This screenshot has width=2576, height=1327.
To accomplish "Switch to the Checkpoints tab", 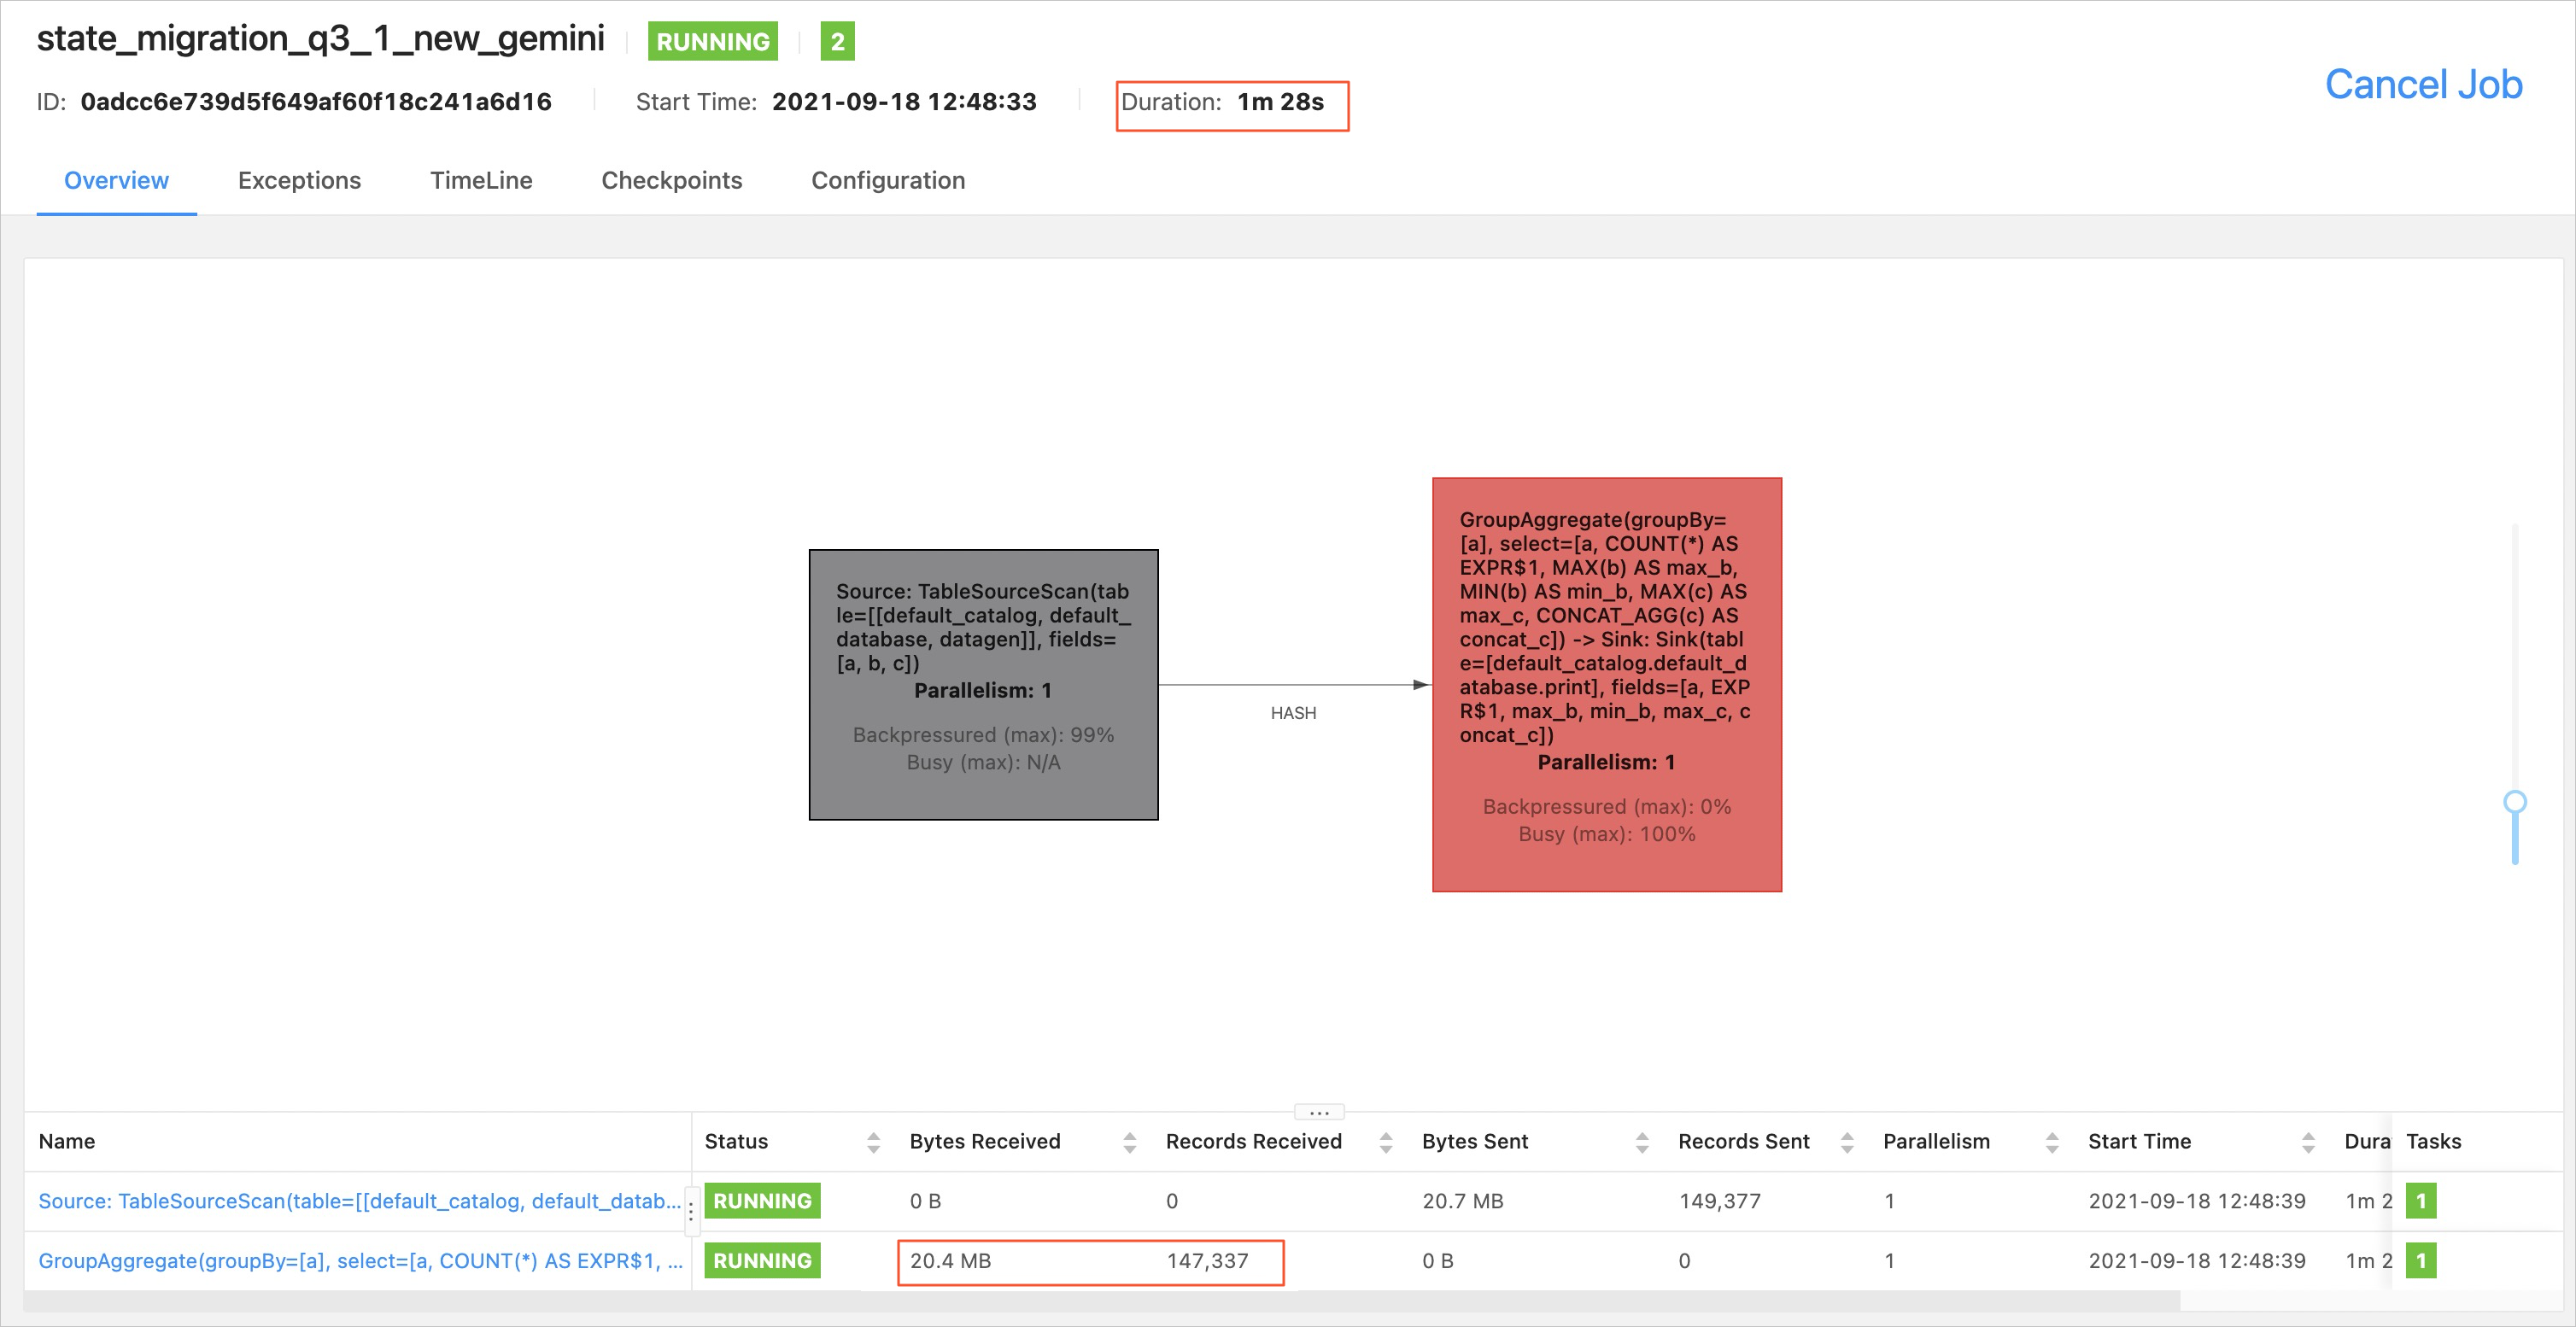I will [671, 180].
